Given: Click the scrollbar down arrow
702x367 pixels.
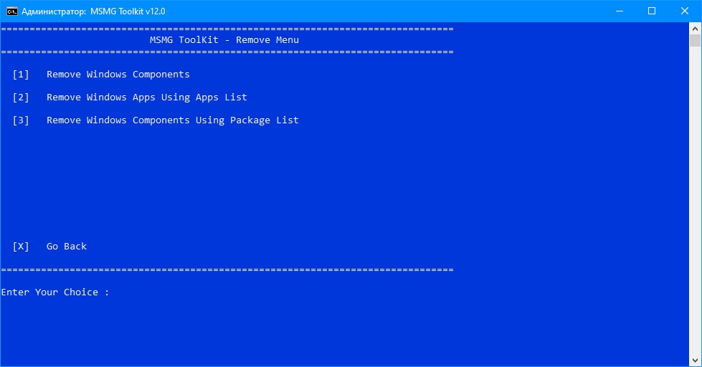Looking at the screenshot, I should click(x=695, y=361).
